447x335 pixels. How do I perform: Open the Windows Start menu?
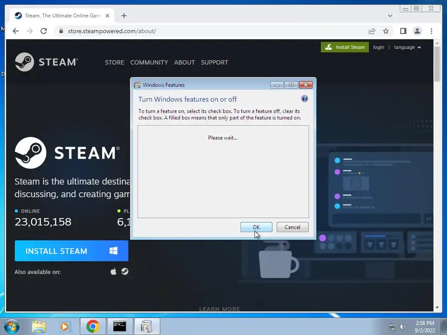pos(12,326)
